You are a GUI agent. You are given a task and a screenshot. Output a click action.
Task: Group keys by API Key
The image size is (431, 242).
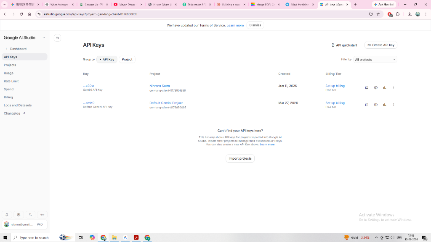click(x=107, y=60)
